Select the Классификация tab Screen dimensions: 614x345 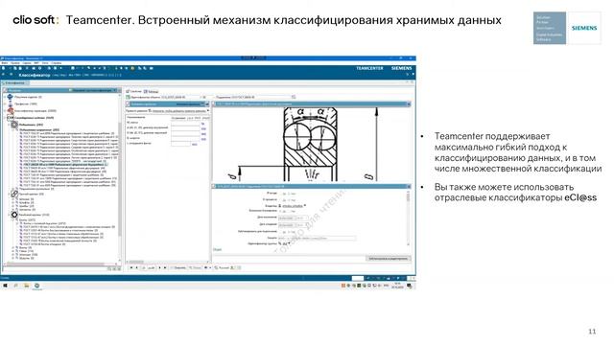point(14,83)
